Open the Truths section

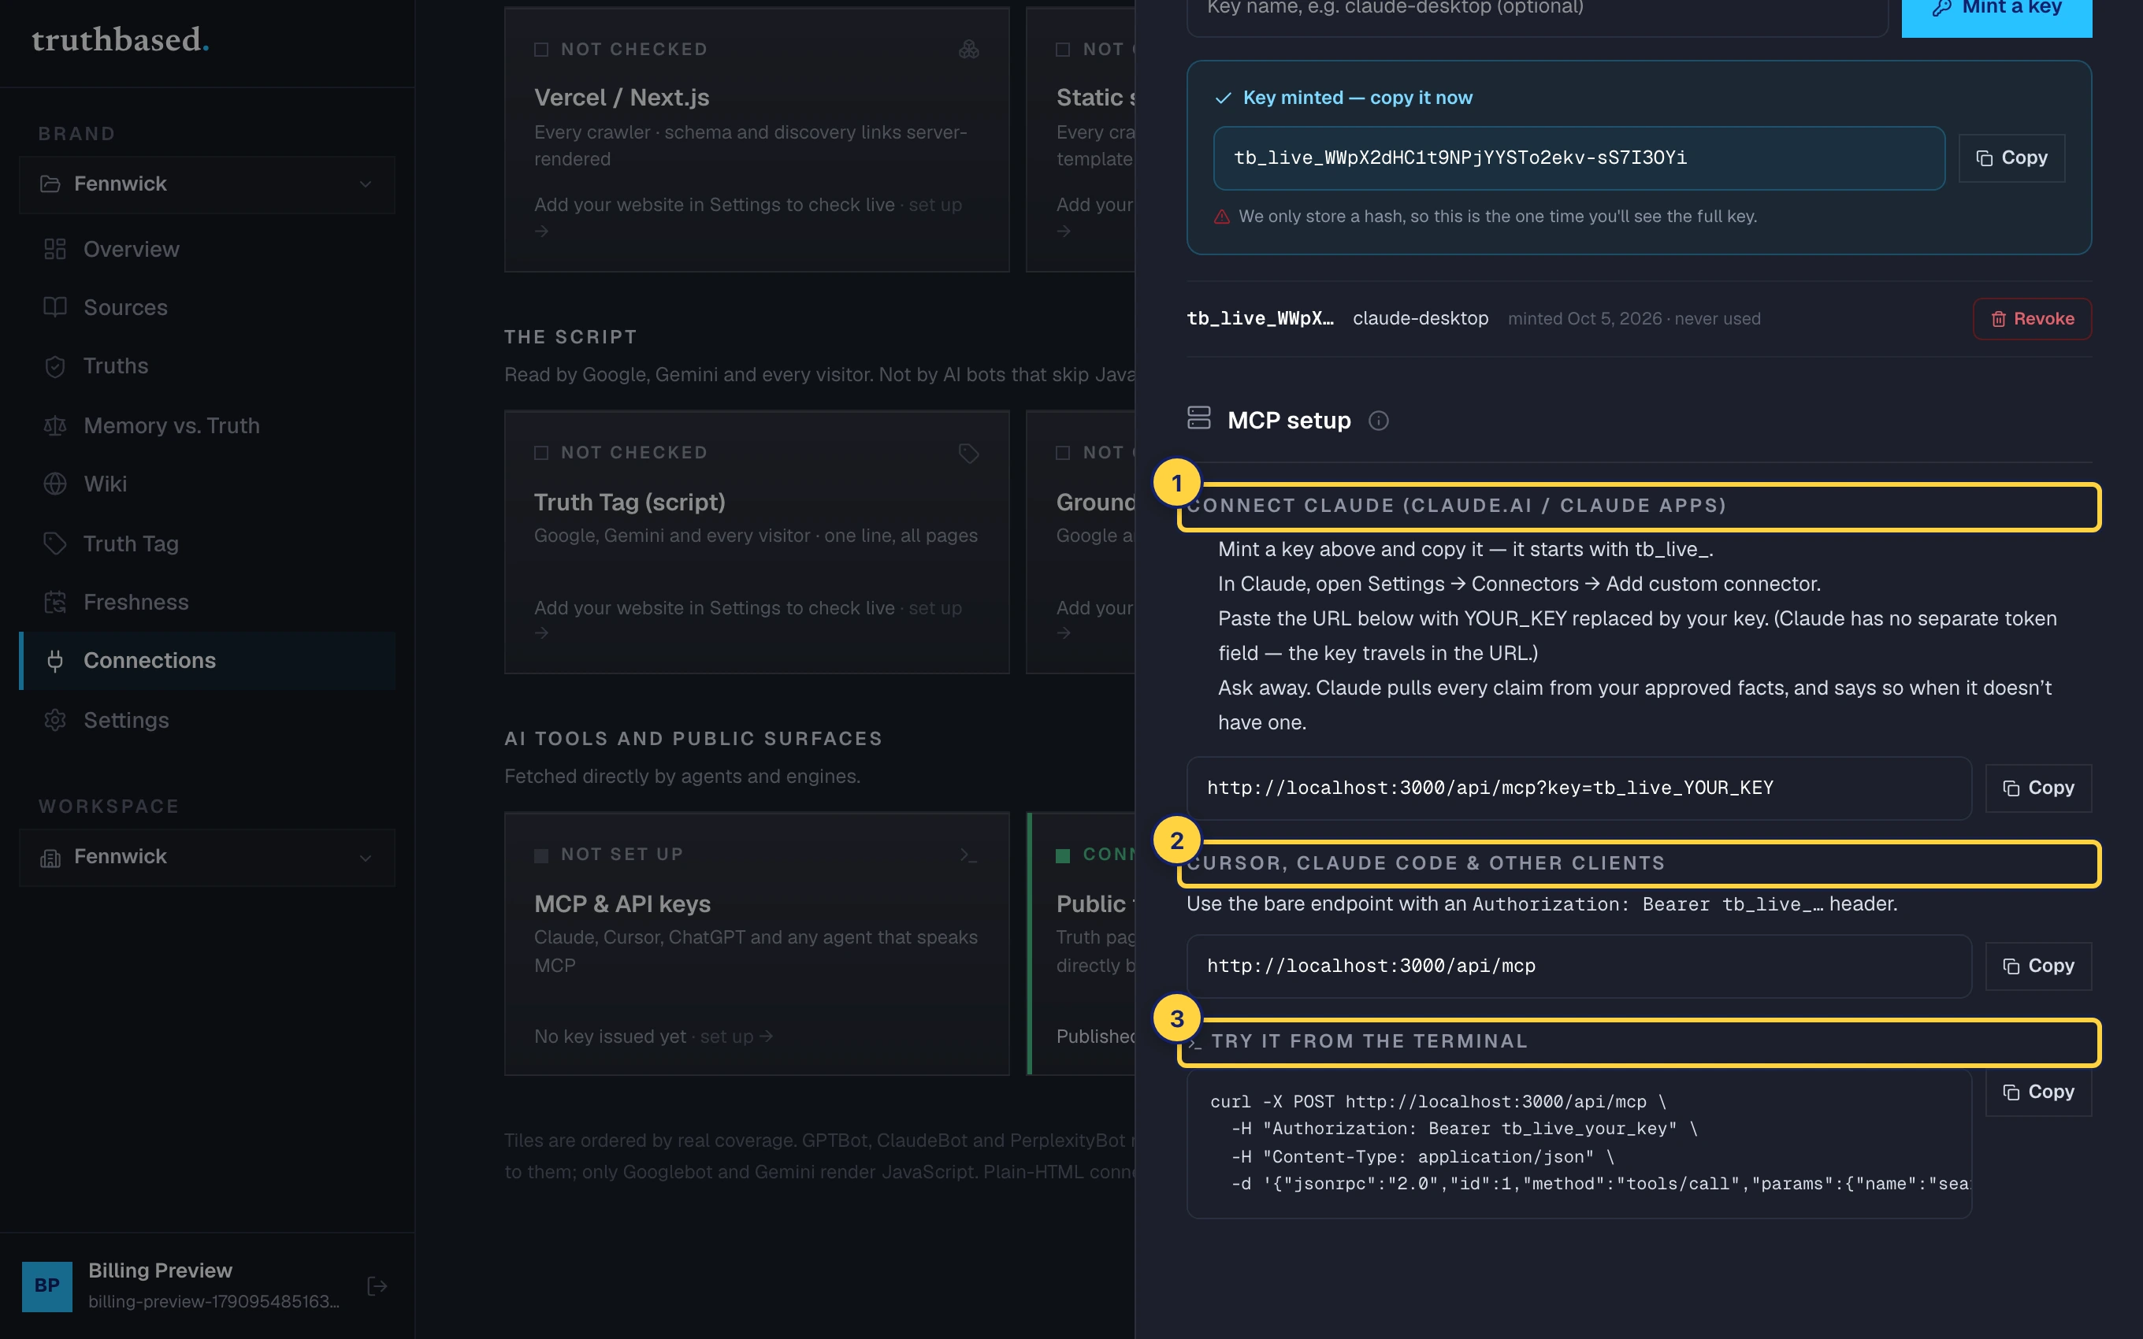click(206, 365)
